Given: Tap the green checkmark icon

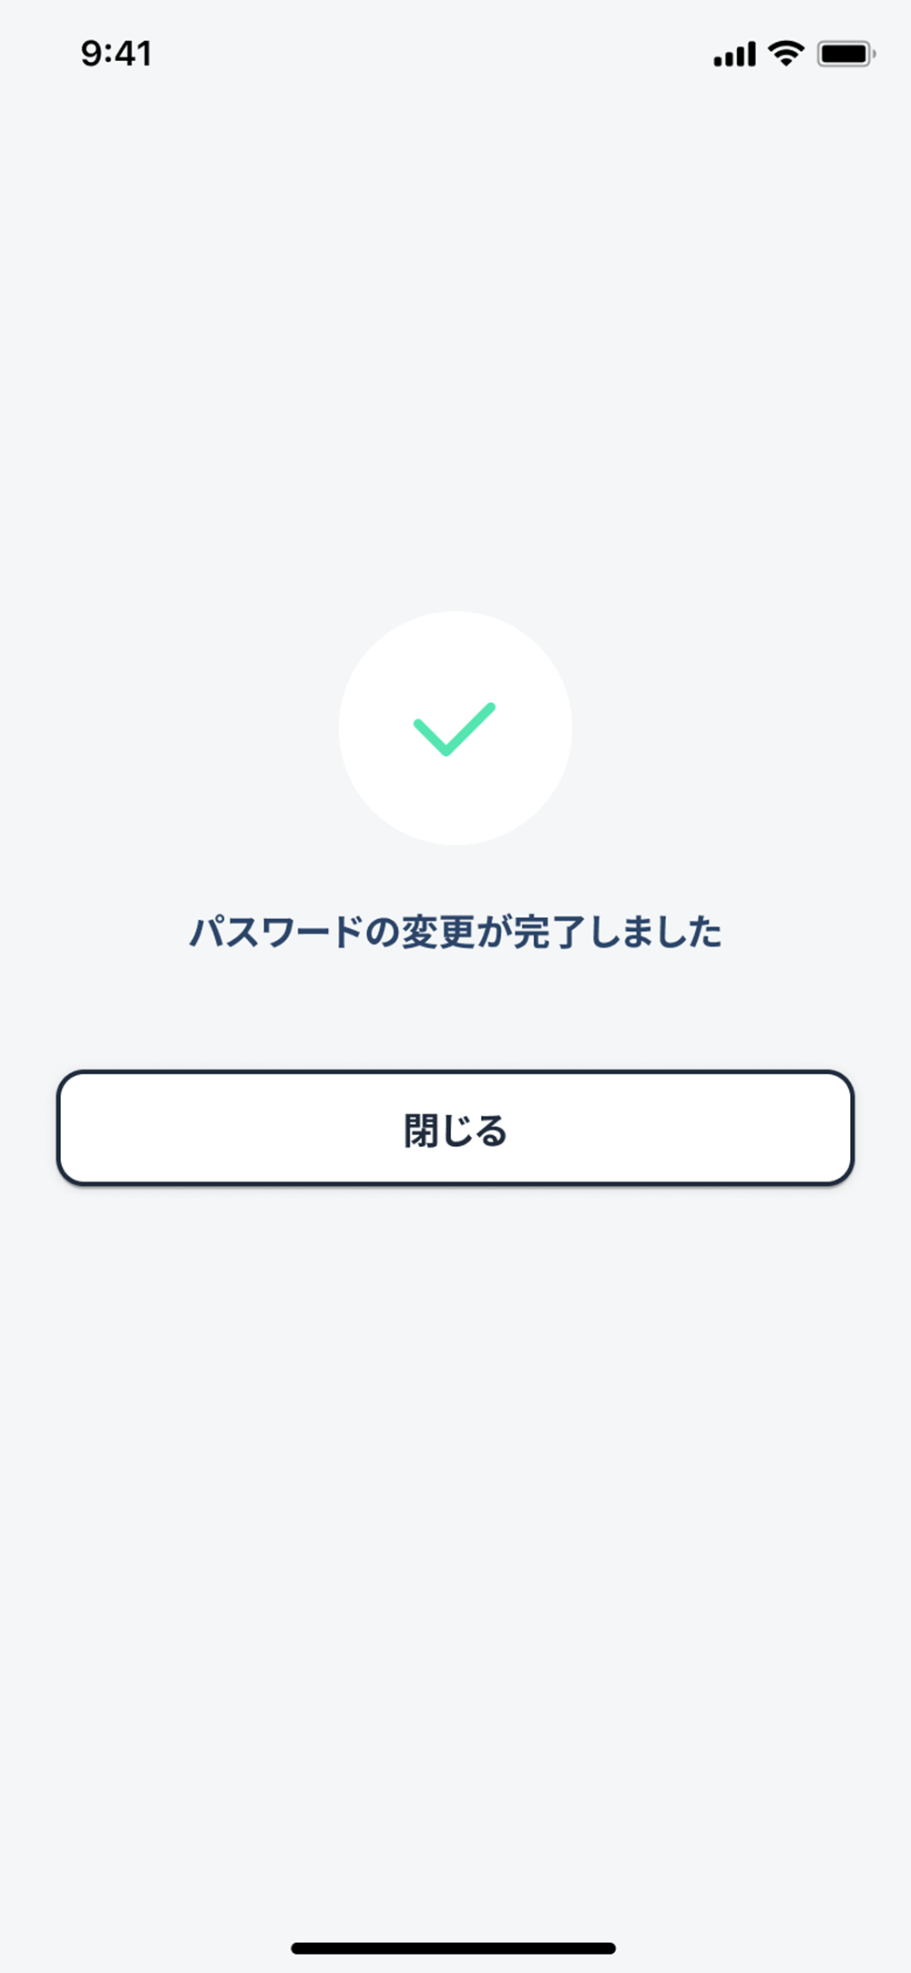Looking at the screenshot, I should point(455,728).
